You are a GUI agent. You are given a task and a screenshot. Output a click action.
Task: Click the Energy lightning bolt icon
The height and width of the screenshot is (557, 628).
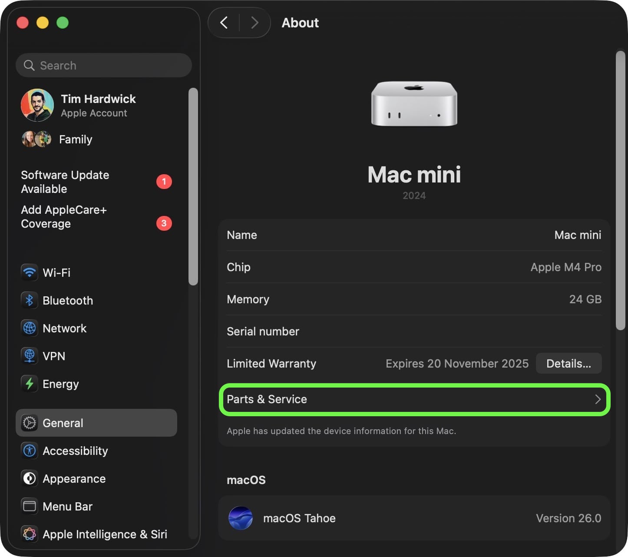(30, 384)
